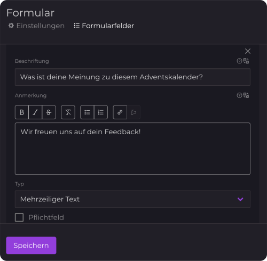
Task: Toggle bold formatting in Anmerkung toolbar
Action: click(x=22, y=112)
